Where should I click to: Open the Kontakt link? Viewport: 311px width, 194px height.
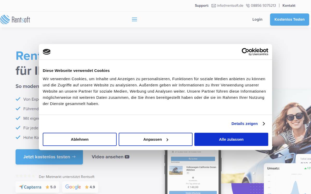(x=289, y=5)
